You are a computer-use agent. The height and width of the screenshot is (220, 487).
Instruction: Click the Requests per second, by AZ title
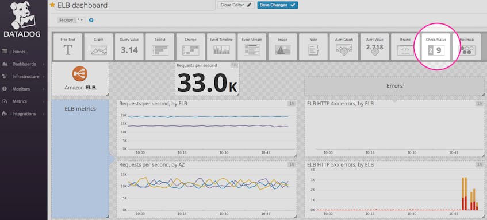(x=152, y=165)
